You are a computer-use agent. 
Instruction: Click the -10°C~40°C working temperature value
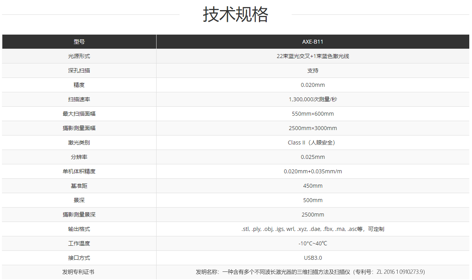pyautogui.click(x=313, y=243)
